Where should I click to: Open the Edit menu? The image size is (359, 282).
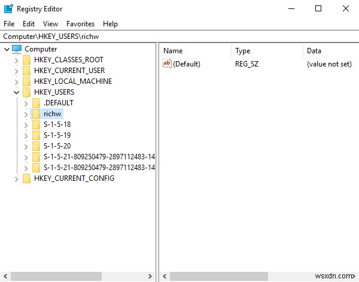click(x=29, y=24)
